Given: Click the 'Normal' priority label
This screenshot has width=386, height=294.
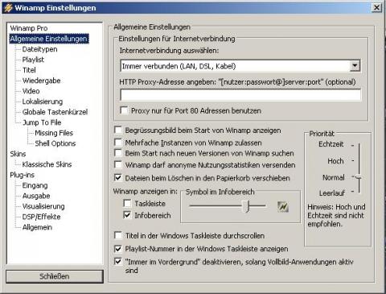Looking at the screenshot, I should [x=334, y=177].
